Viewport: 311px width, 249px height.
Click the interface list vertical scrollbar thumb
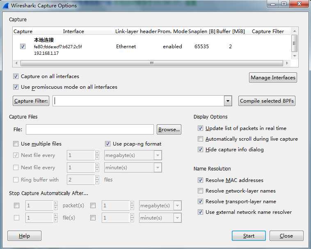(x=294, y=43)
